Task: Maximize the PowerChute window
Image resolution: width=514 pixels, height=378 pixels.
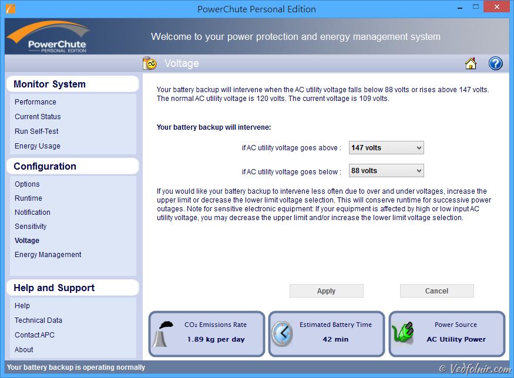Action: [x=476, y=7]
